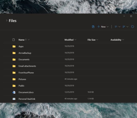Click the Public folder icon
This screenshot has width=137, height=118.
(14, 86)
